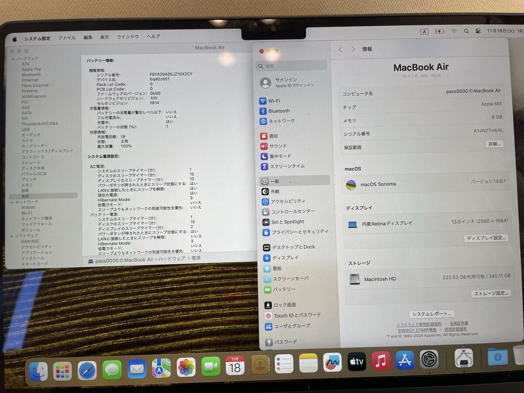524x393 pixels.
Task: Launch Safari from the Dock
Action: [x=87, y=371]
